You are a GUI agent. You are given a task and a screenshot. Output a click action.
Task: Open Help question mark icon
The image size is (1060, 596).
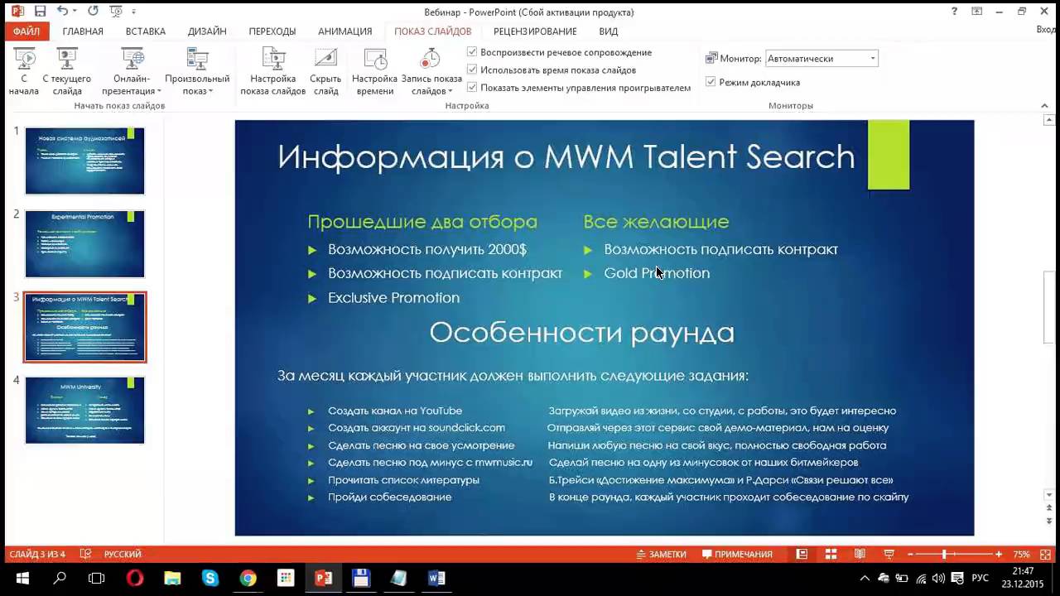coord(956,12)
